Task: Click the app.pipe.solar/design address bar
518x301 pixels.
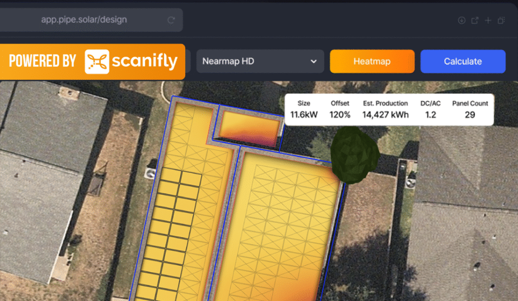Action: pos(91,20)
